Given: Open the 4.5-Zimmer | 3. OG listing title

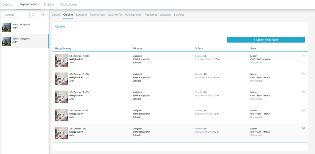Looking at the screenshot, I should pos(79,74).
